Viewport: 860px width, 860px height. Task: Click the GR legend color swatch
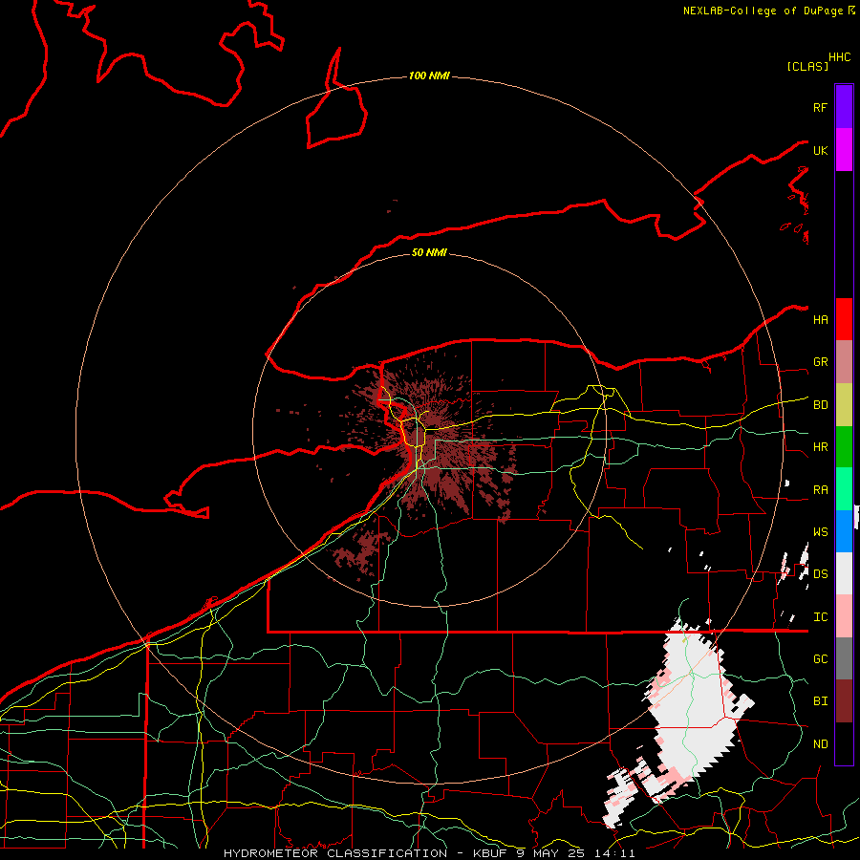tap(844, 362)
